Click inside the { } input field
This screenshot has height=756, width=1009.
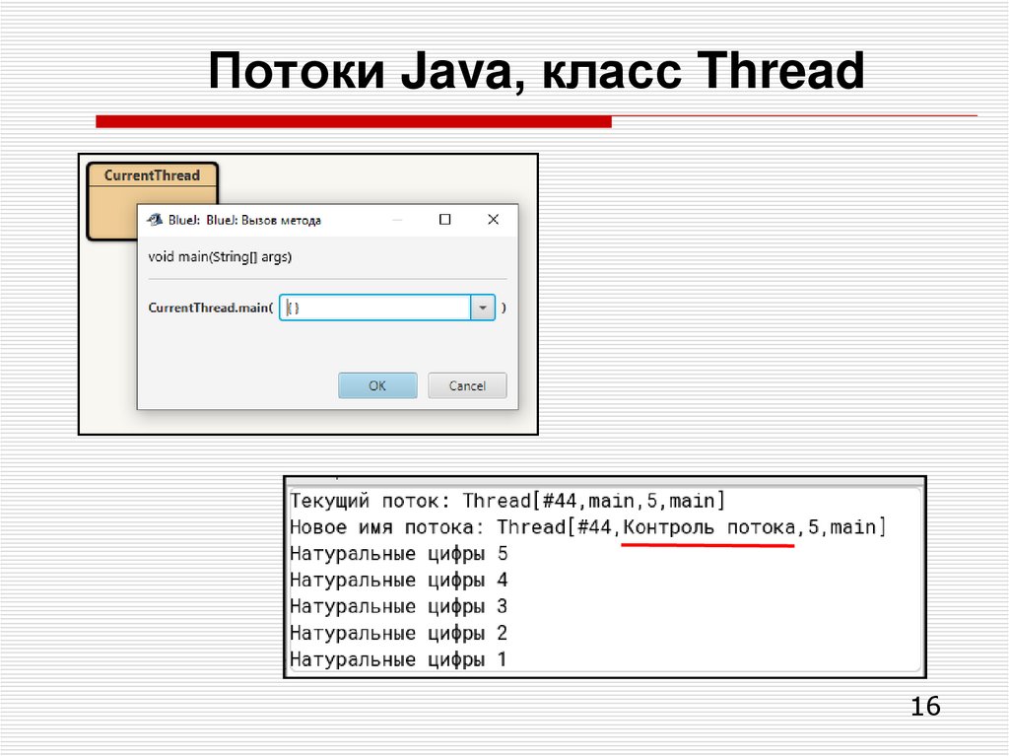click(x=374, y=308)
